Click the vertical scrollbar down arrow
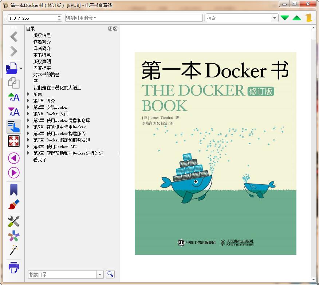 click(314, 280)
